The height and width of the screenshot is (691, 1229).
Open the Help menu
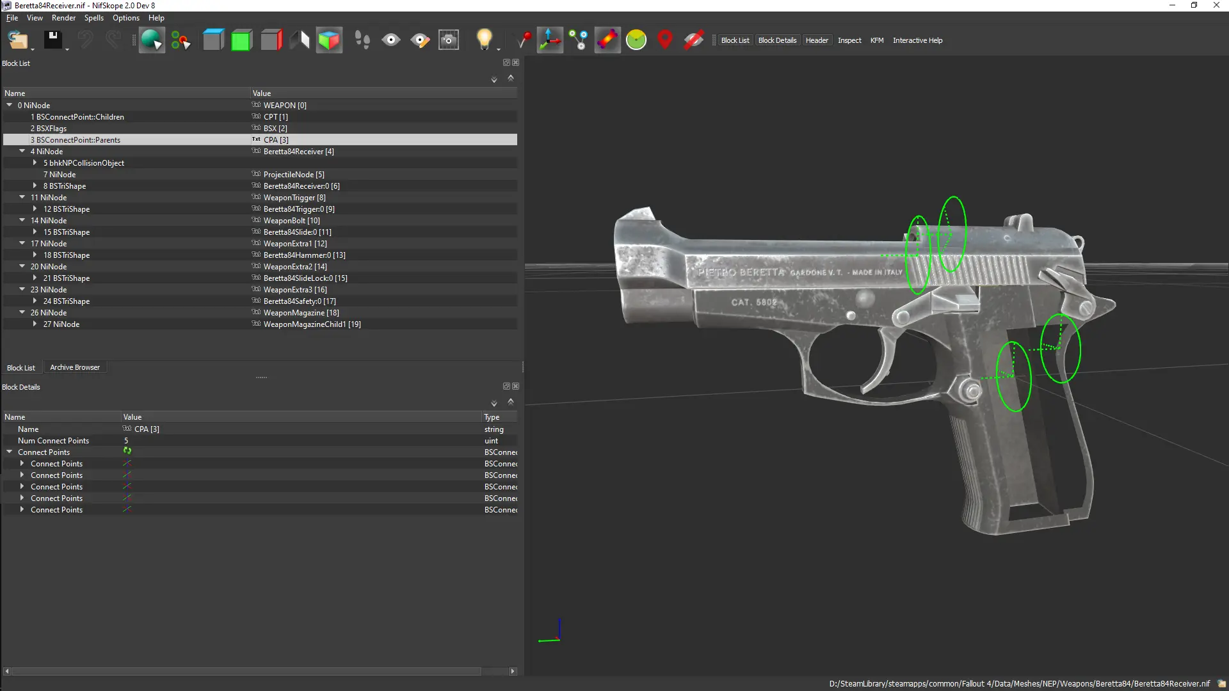156,18
